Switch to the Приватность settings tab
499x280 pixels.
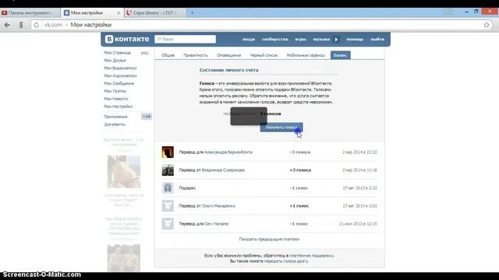[196, 55]
